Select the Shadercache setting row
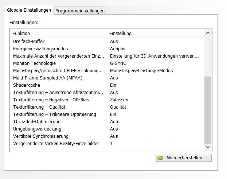This screenshot has height=179, width=227. coord(107,85)
